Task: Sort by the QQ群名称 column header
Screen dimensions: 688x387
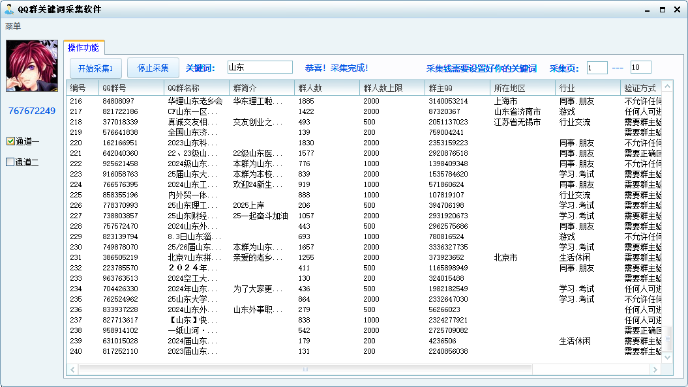Action: [196, 88]
